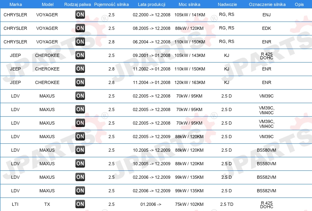Click the ON fuel icon in the Voyager EDK row
The width and height of the screenshot is (312, 211).
pos(80,28)
